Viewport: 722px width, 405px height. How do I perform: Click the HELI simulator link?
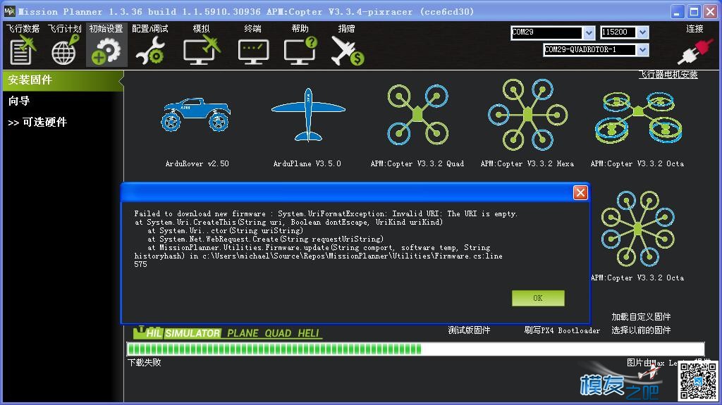coord(309,333)
